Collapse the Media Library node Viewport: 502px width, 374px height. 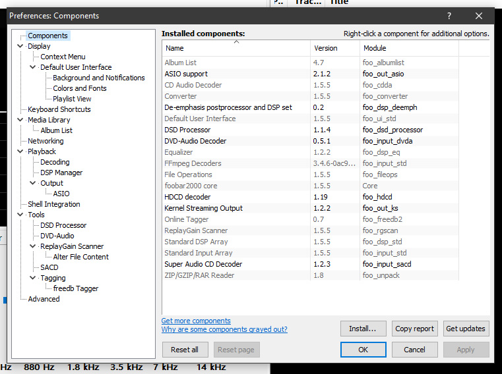20,120
